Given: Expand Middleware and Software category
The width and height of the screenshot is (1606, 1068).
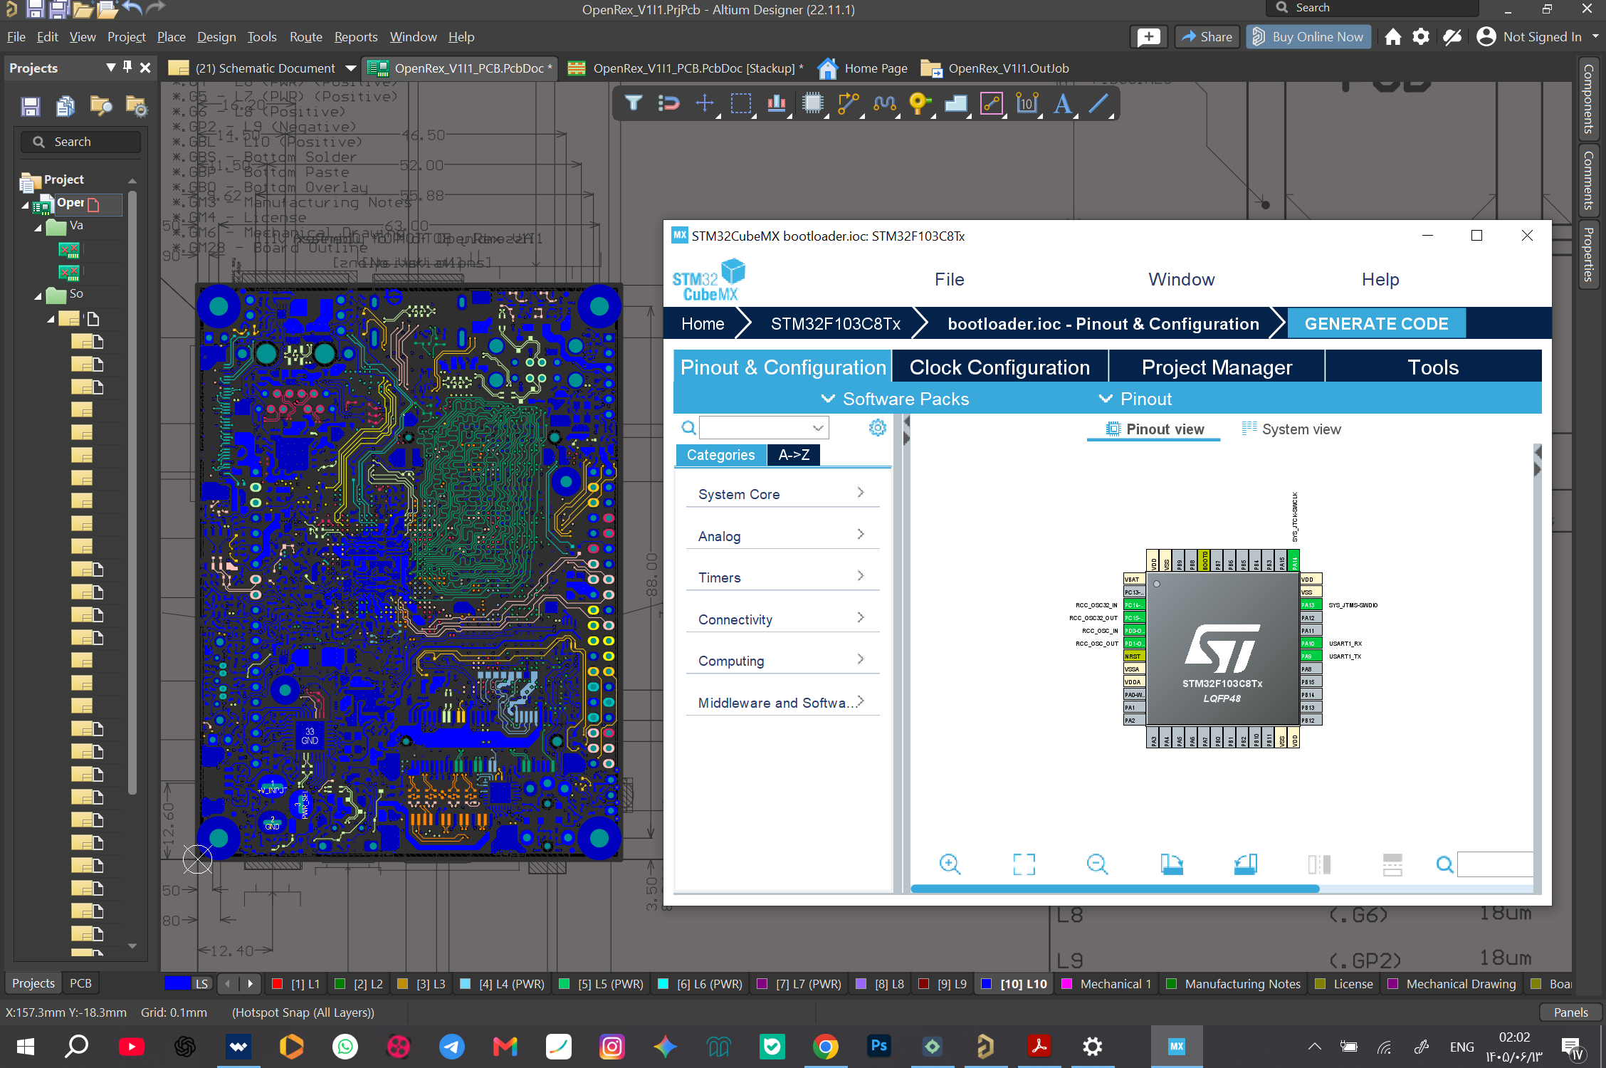Looking at the screenshot, I should tap(782, 703).
